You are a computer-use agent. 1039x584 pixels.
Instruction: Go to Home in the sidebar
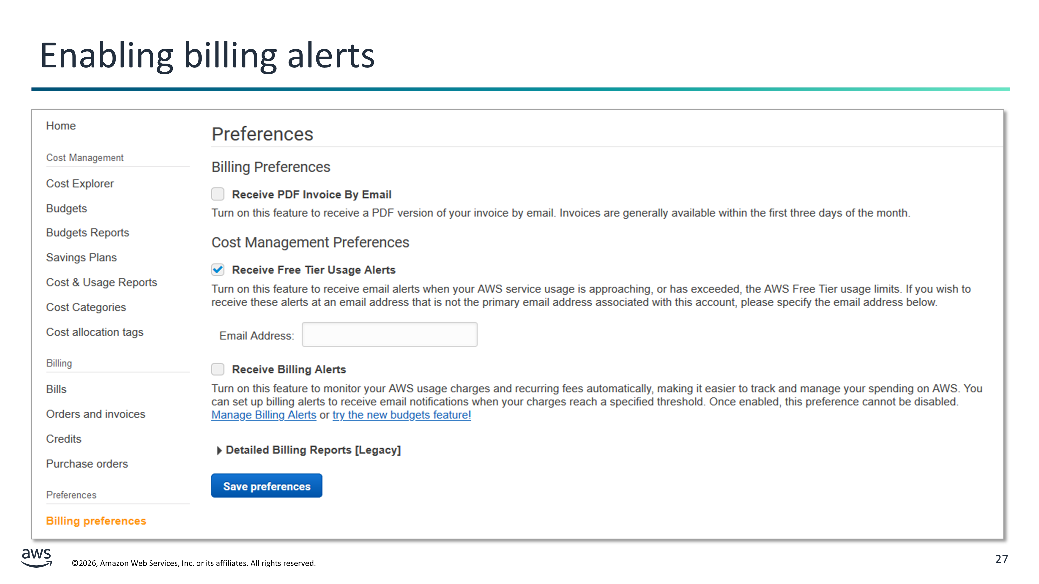click(61, 126)
